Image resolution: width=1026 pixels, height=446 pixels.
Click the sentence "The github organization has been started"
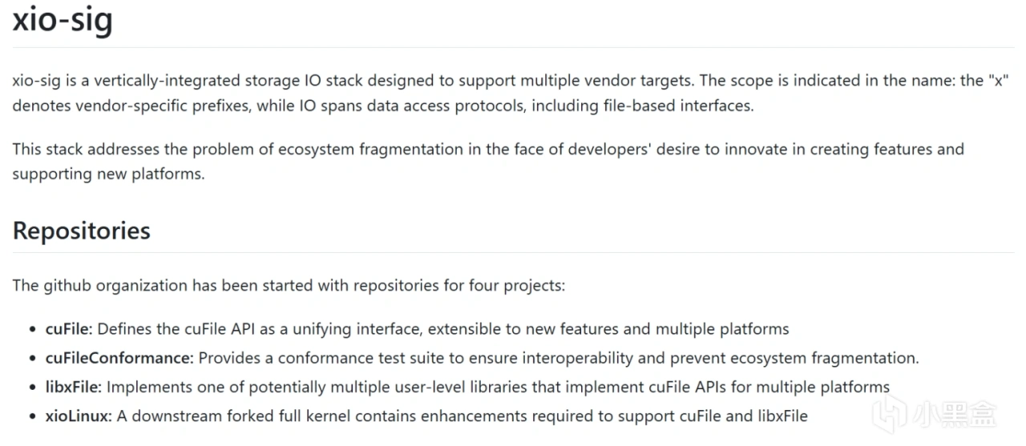[289, 285]
